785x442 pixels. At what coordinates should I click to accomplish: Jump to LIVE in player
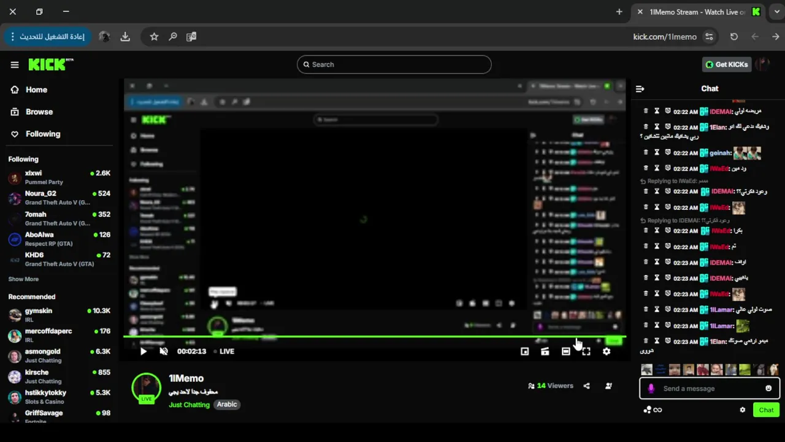pyautogui.click(x=224, y=351)
